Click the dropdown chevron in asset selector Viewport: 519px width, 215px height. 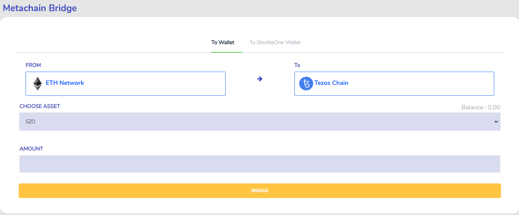(x=496, y=122)
